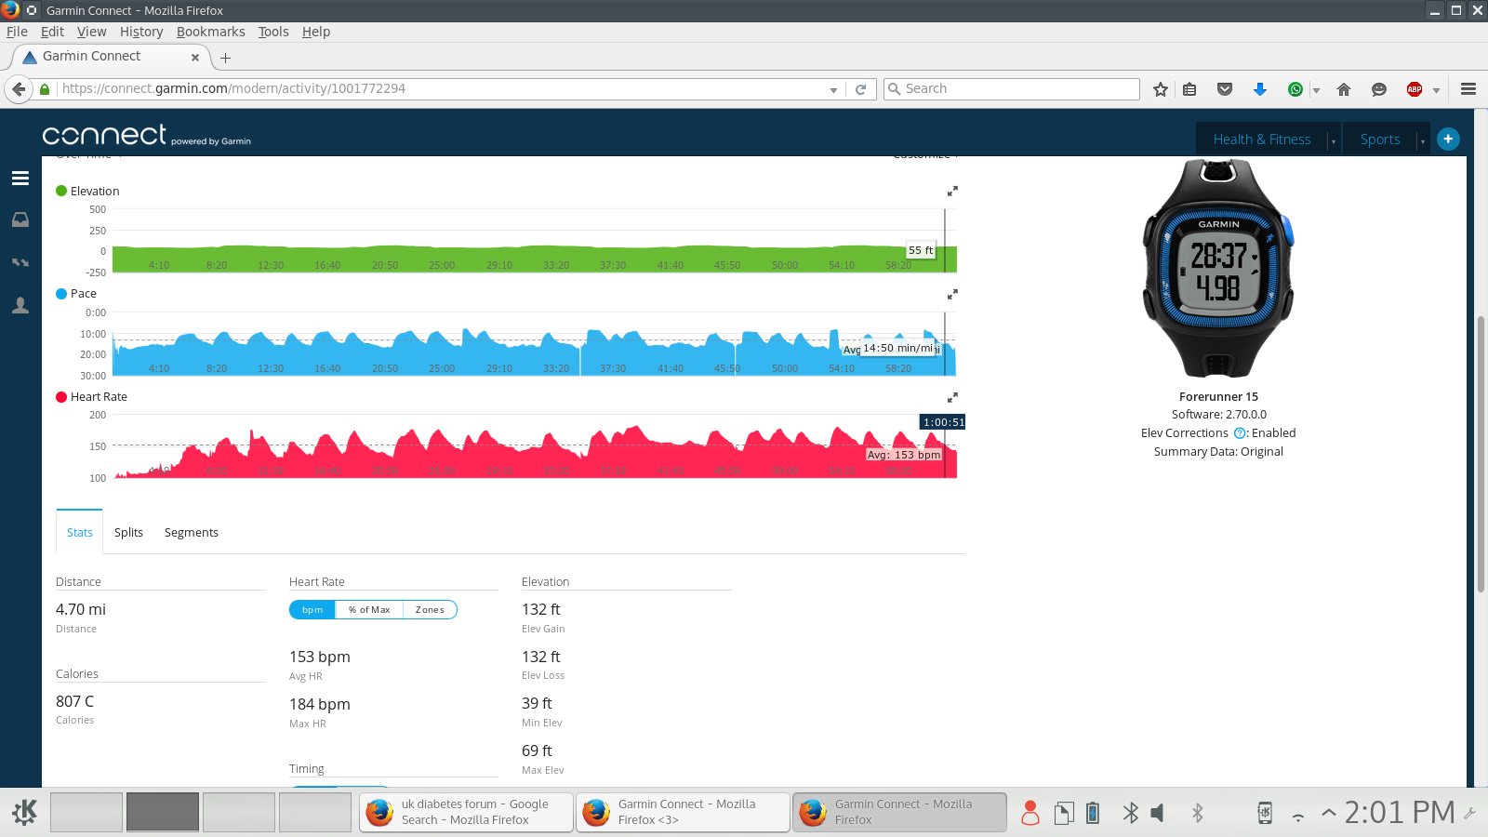
Task: Open the inbox icon in left sidebar
Action: point(20,220)
